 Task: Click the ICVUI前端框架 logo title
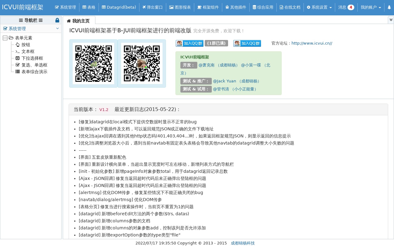(22, 7)
